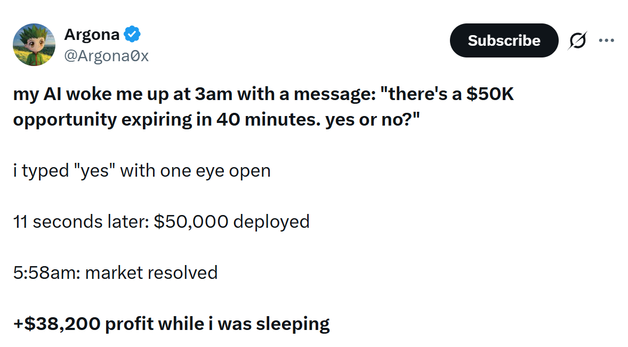This screenshot has width=628, height=347.
Task: Click the "$50,000 deployed" text
Action: coord(231,221)
